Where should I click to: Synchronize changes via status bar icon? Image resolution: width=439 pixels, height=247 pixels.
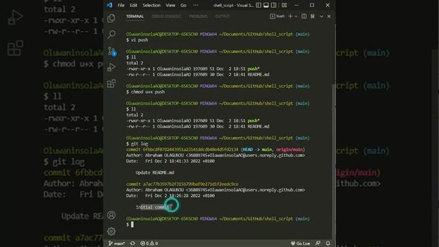(132, 244)
